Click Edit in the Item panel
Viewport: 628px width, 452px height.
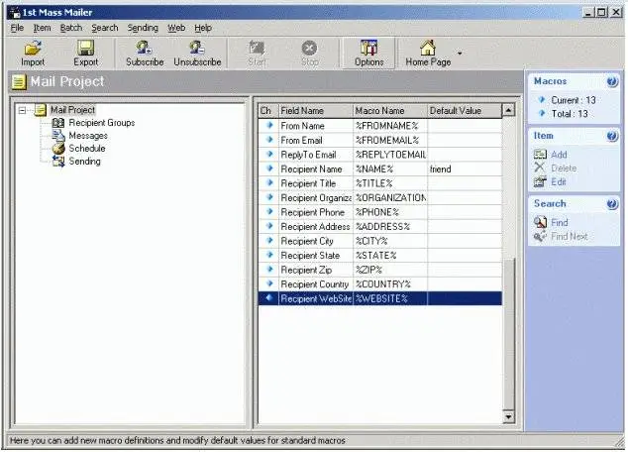(559, 182)
